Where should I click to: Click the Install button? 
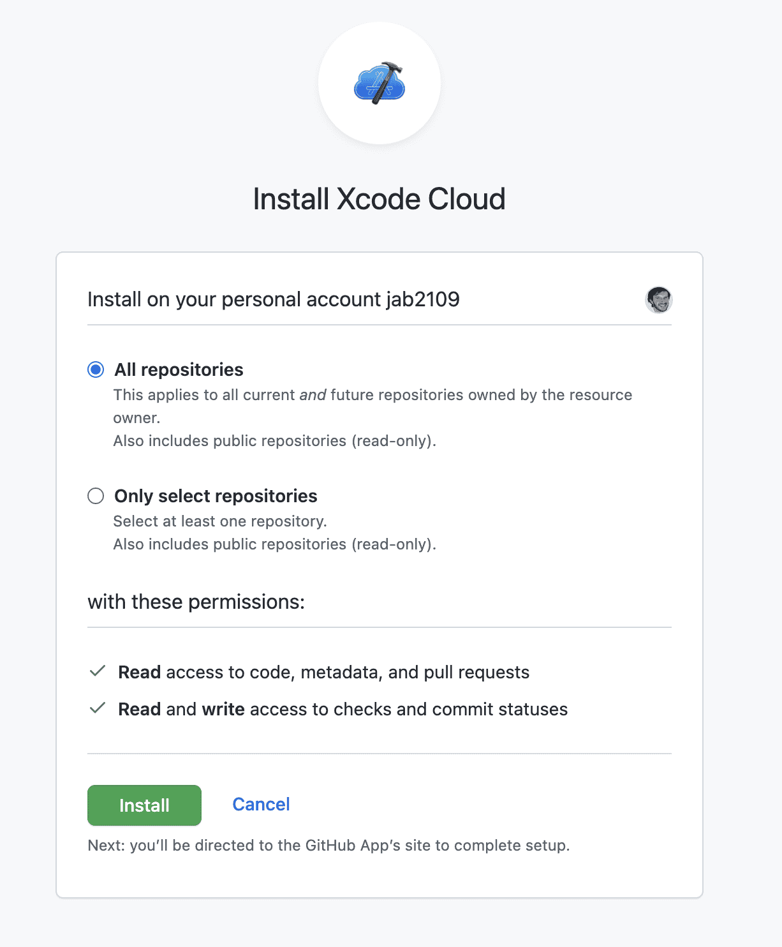tap(144, 805)
